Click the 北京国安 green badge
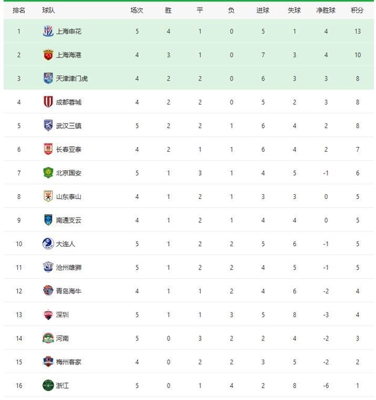The height and width of the screenshot is (400, 376). [x=48, y=173]
